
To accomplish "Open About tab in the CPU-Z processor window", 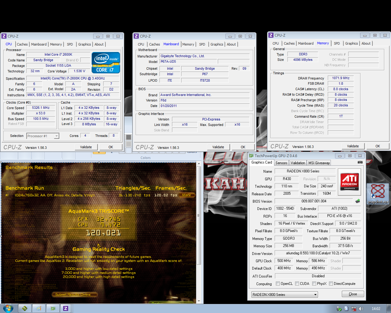I will coord(99,44).
